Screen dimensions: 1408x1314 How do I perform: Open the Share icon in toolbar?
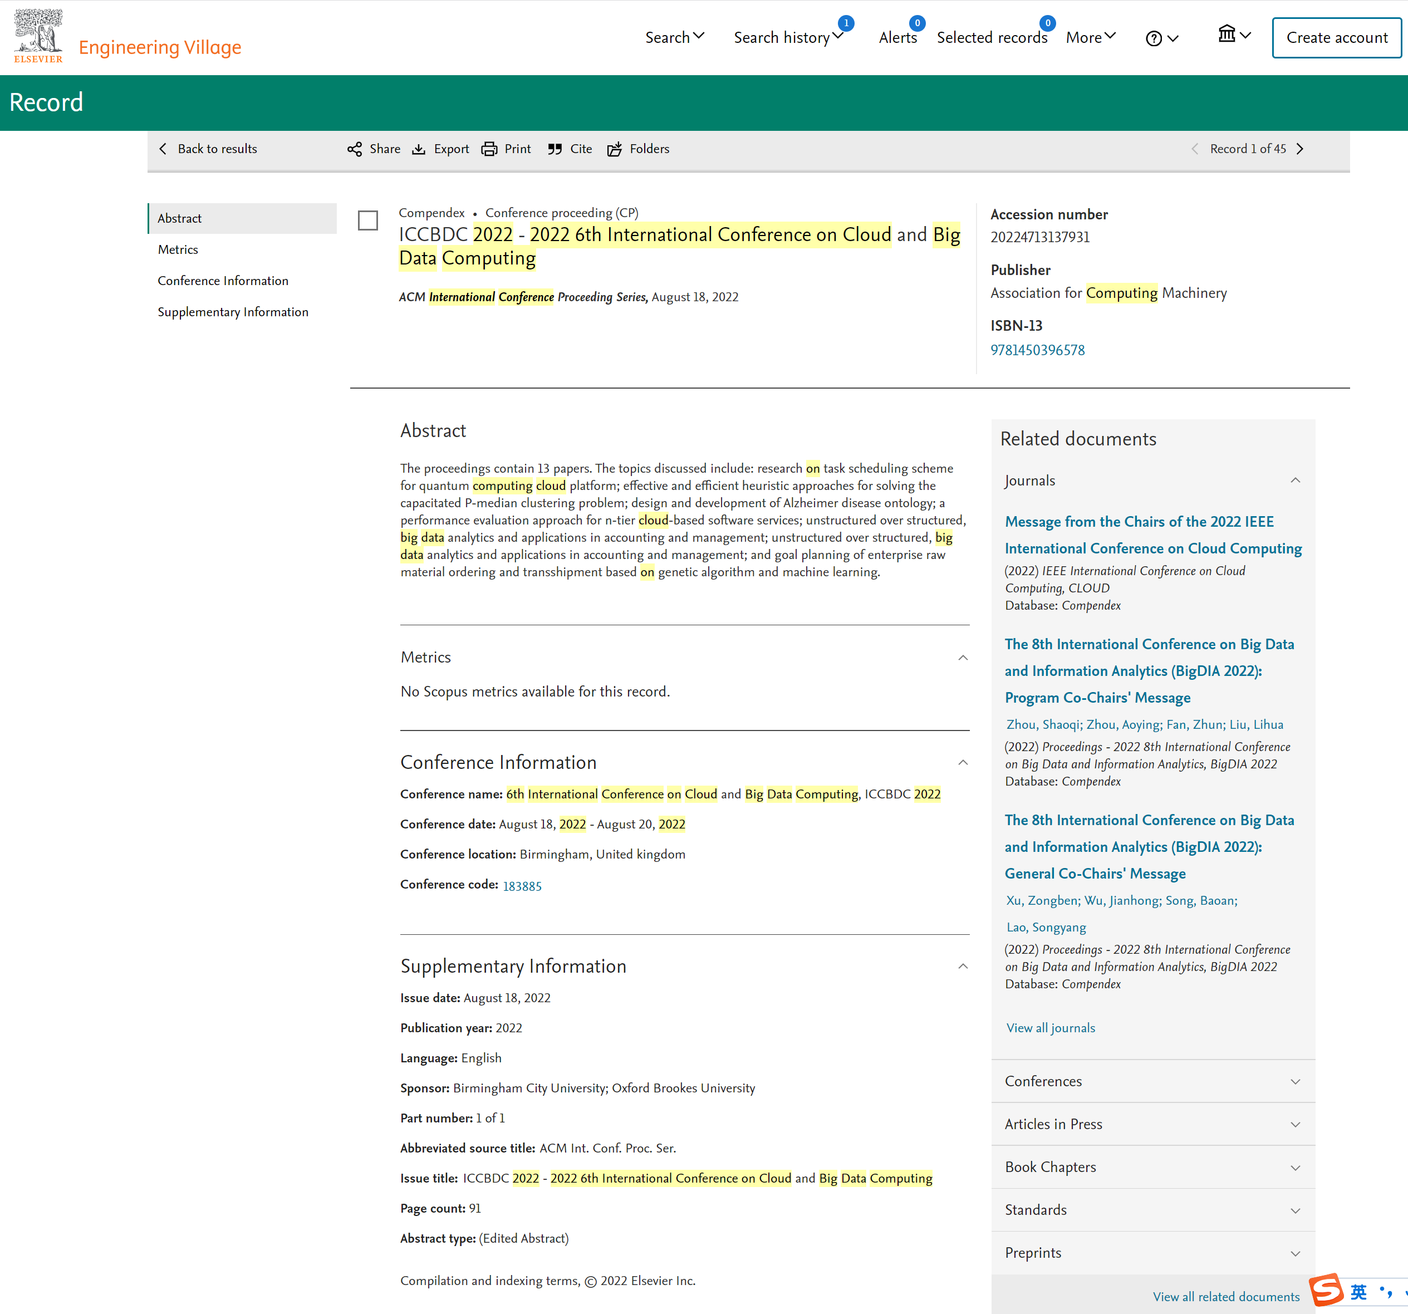354,149
